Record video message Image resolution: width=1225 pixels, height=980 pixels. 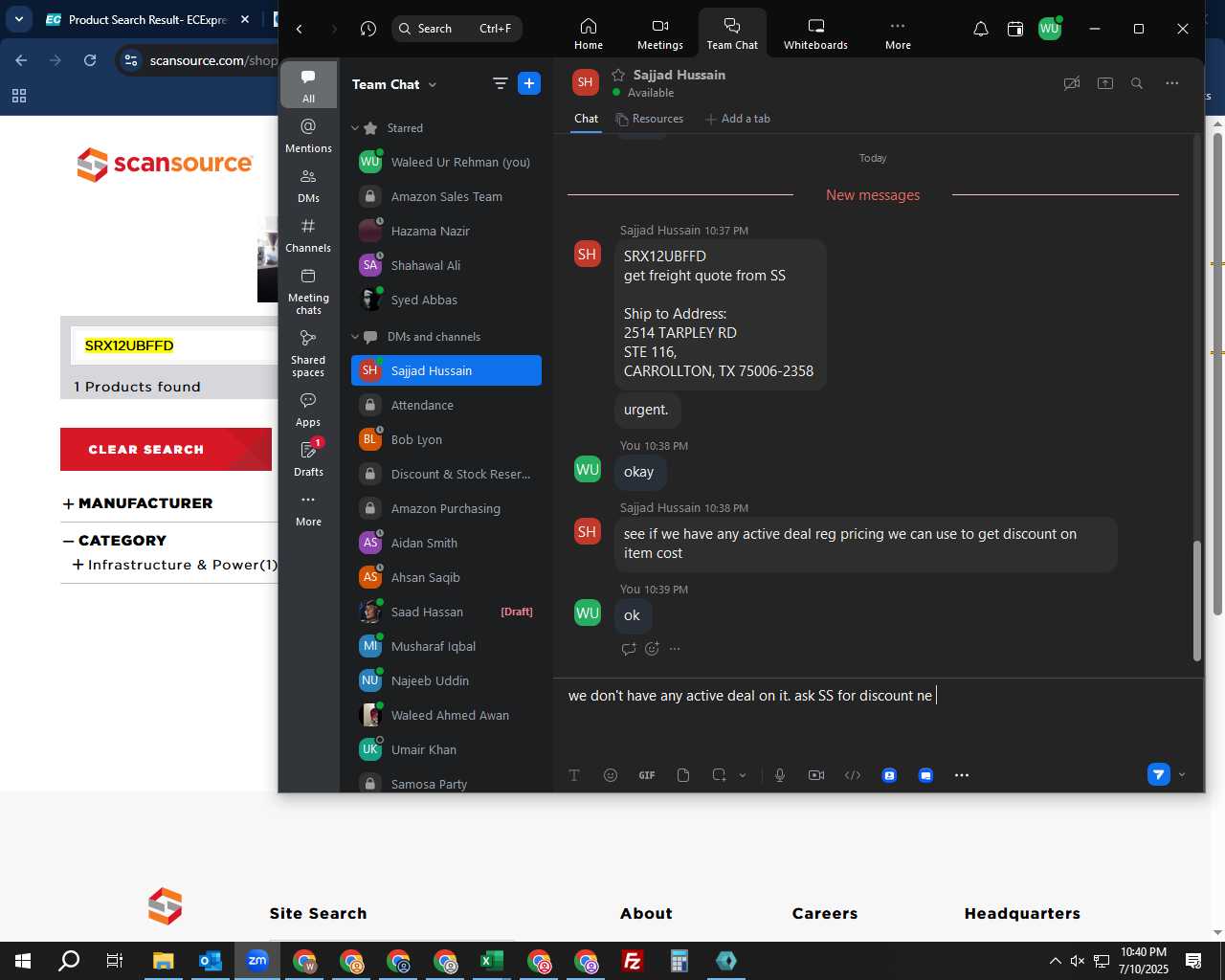pyautogui.click(x=816, y=775)
